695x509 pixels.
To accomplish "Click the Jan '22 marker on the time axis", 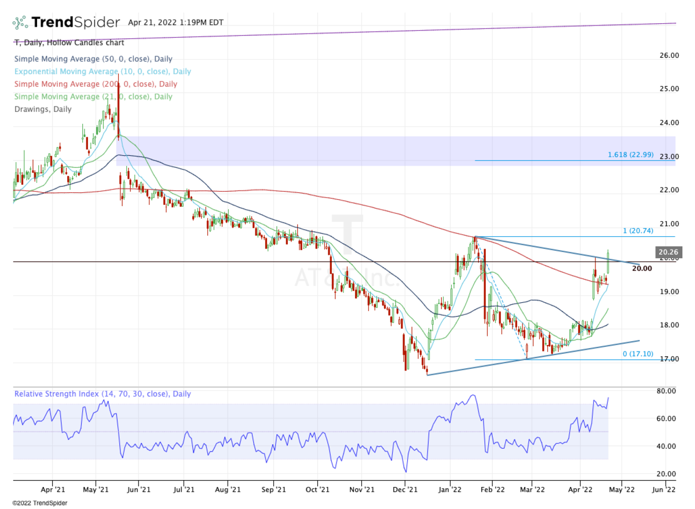I will [x=449, y=489].
